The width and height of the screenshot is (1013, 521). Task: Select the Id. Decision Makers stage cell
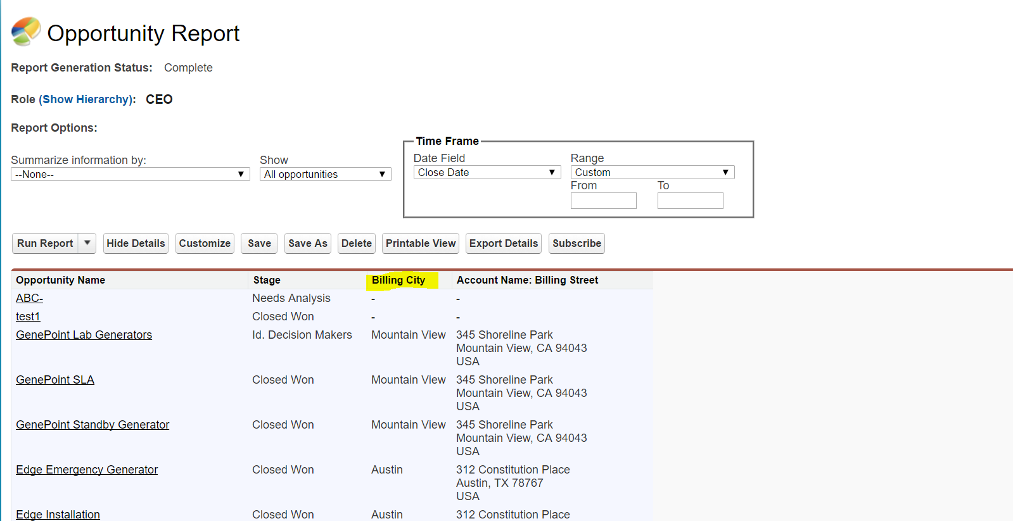pos(302,335)
